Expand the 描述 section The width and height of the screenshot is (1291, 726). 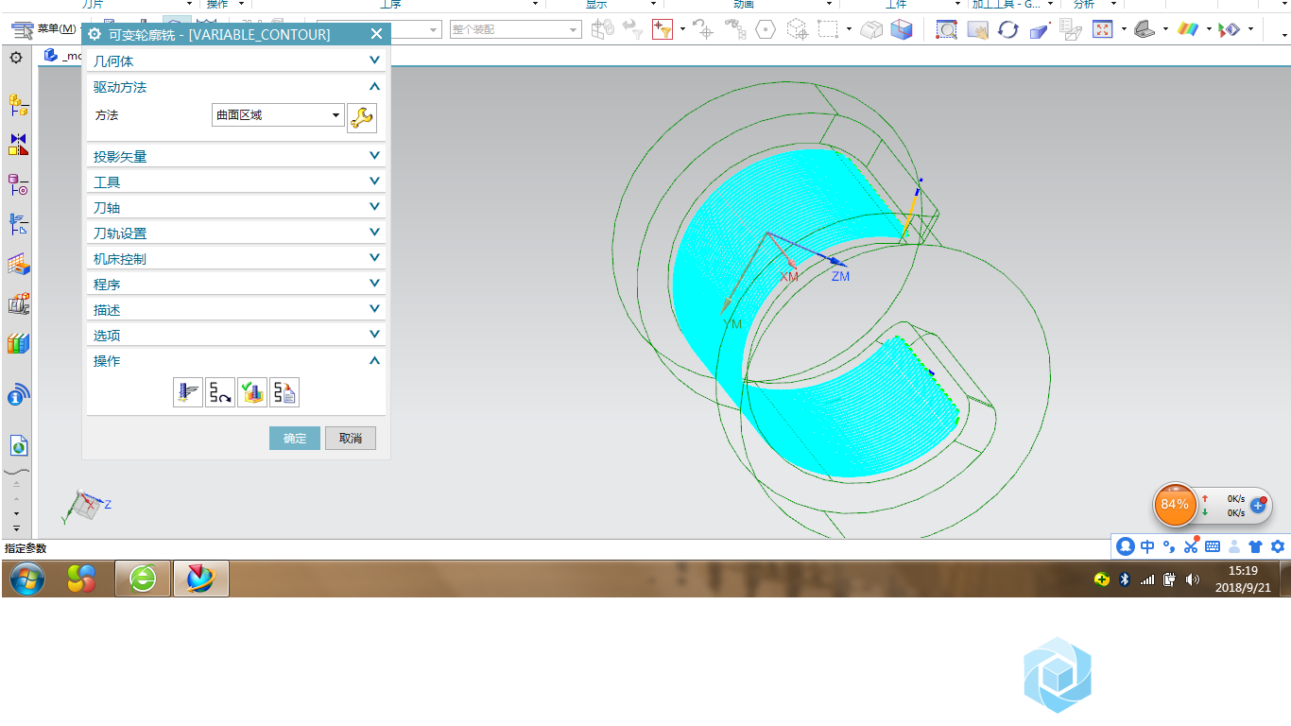point(236,310)
